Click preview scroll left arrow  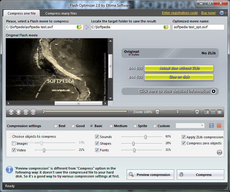tap(8, 103)
